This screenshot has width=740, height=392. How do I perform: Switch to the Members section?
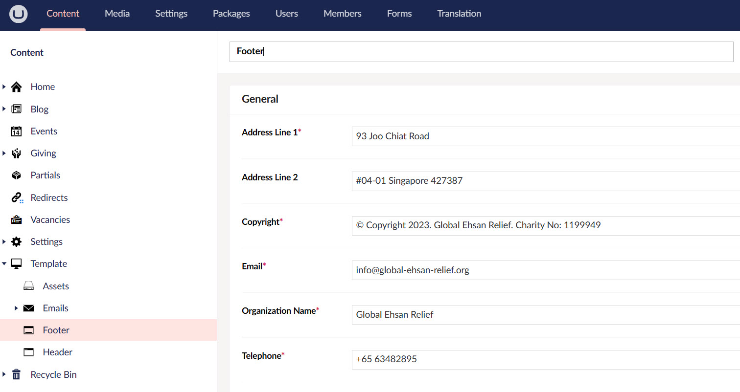(x=343, y=14)
